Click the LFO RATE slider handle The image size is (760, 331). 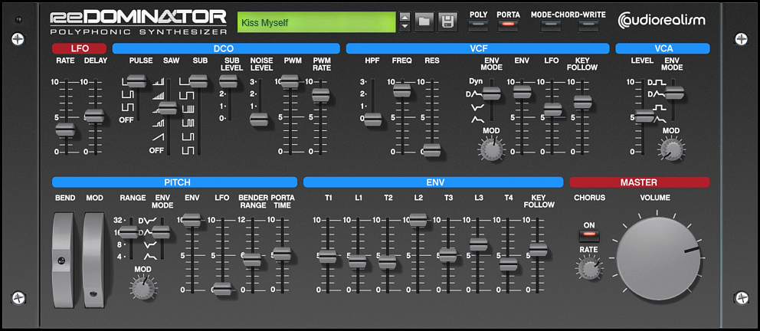[65, 129]
